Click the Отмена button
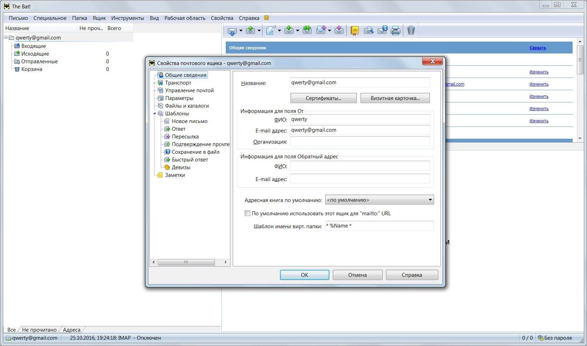The image size is (587, 346). (x=357, y=275)
